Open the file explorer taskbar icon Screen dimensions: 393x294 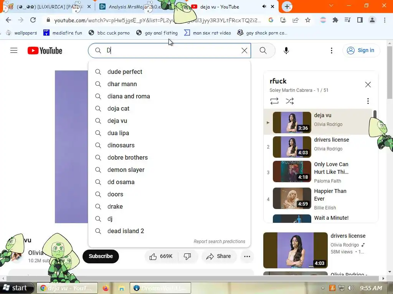122,288
